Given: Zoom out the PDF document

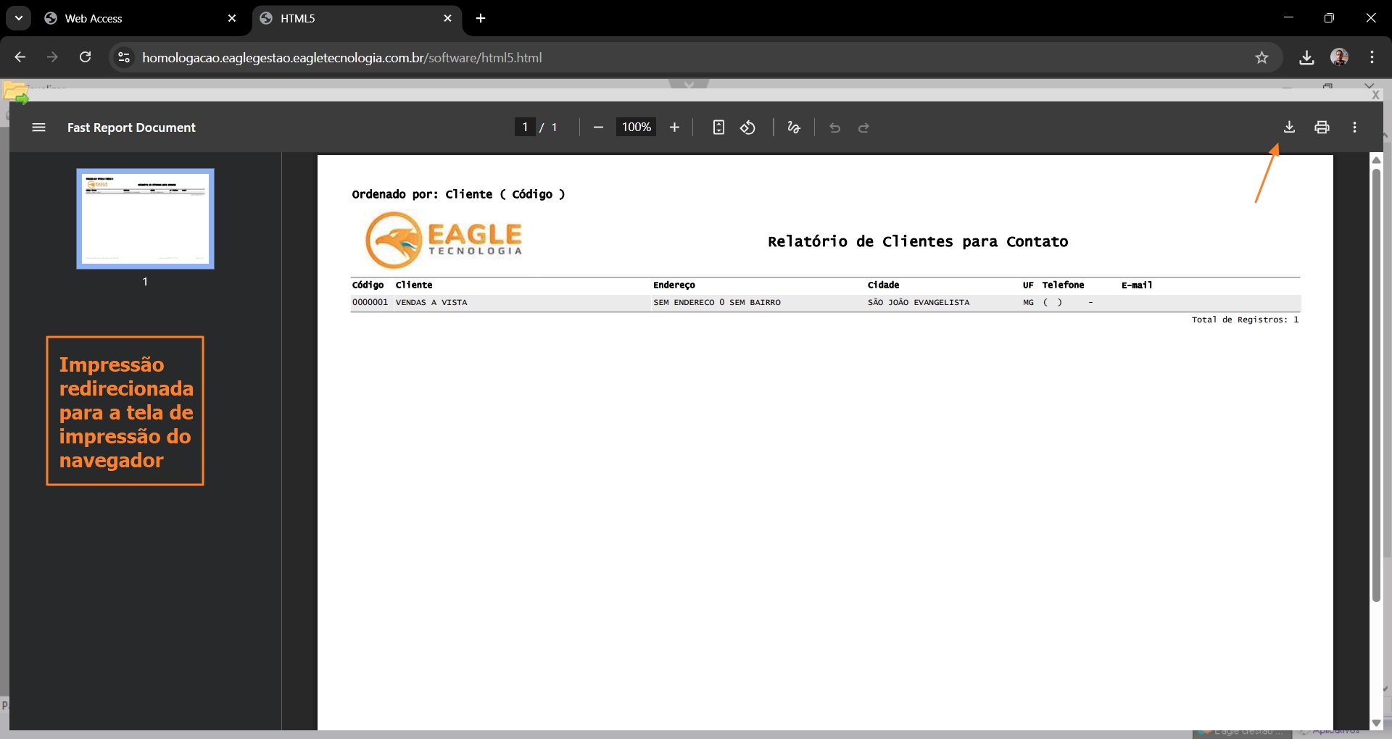Looking at the screenshot, I should (598, 128).
